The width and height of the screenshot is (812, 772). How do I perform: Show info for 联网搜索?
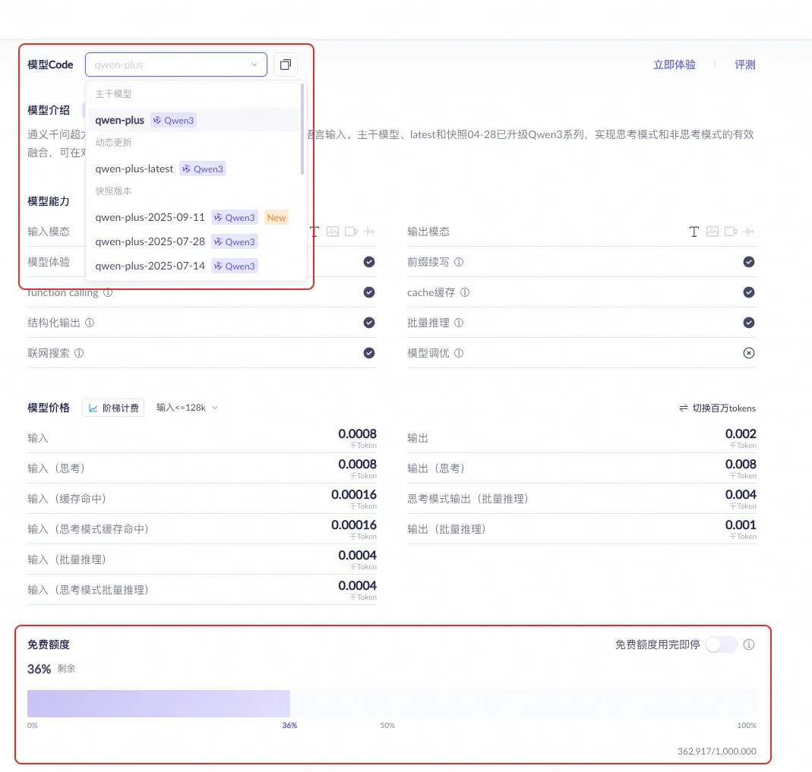point(79,353)
